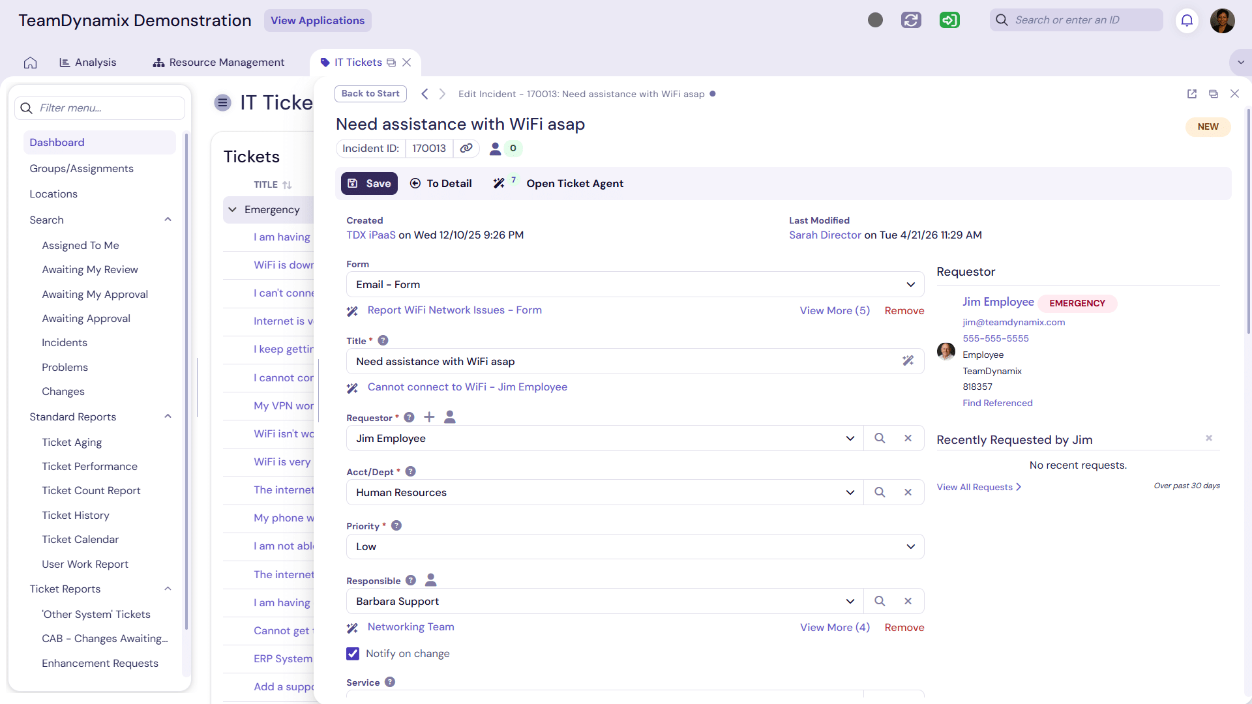Toggle the IT Tickets menu hamburger icon

pyautogui.click(x=223, y=102)
